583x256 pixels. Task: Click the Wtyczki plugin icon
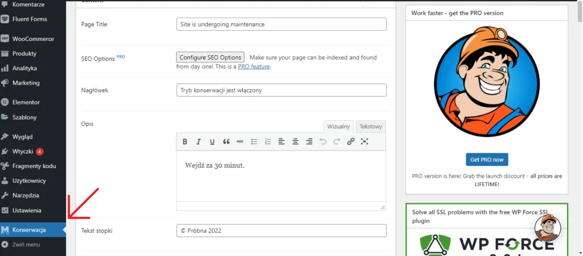(x=5, y=152)
